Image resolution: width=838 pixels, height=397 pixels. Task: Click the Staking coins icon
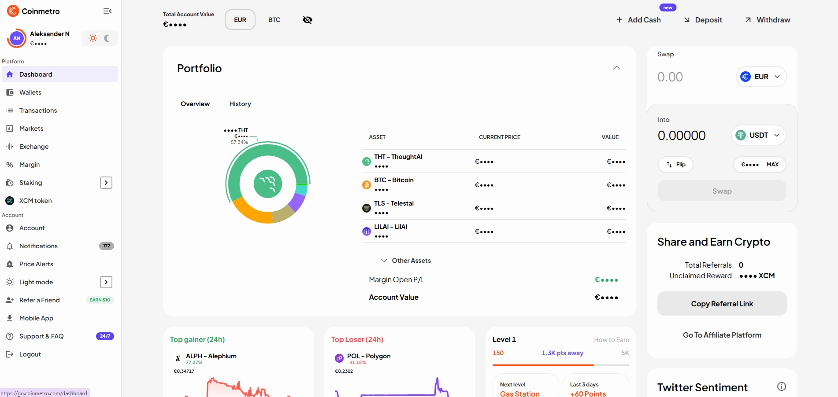coord(10,183)
